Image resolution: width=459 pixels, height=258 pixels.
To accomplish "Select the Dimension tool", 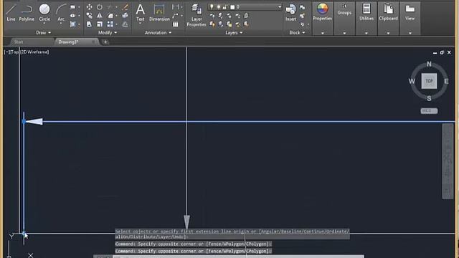I will coord(159,13).
